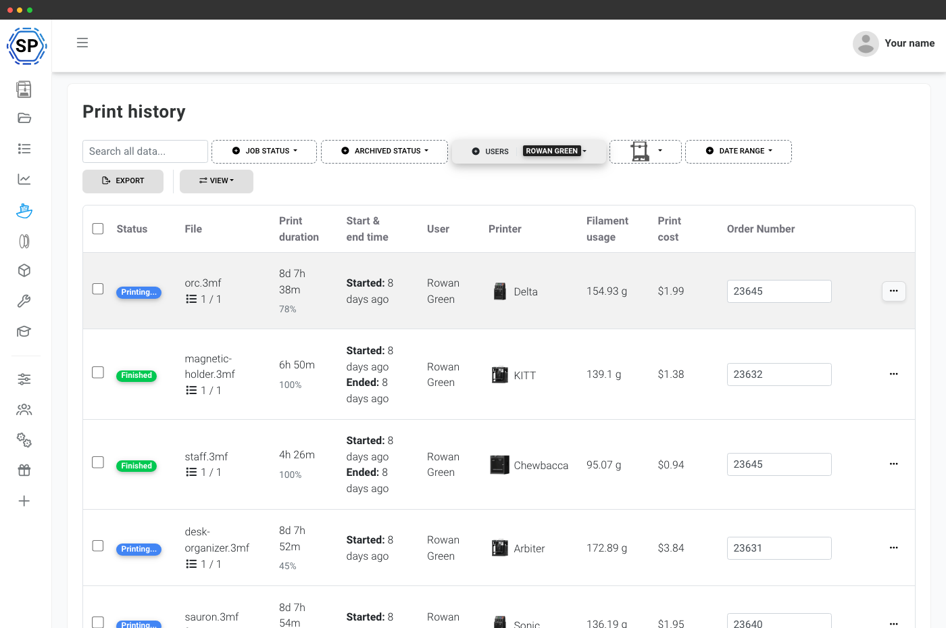Screen dimensions: 946x628
Task: Open the printers icon in sidebar
Action: [x=24, y=89]
